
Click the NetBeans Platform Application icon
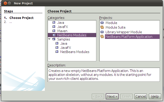(x=102, y=37)
